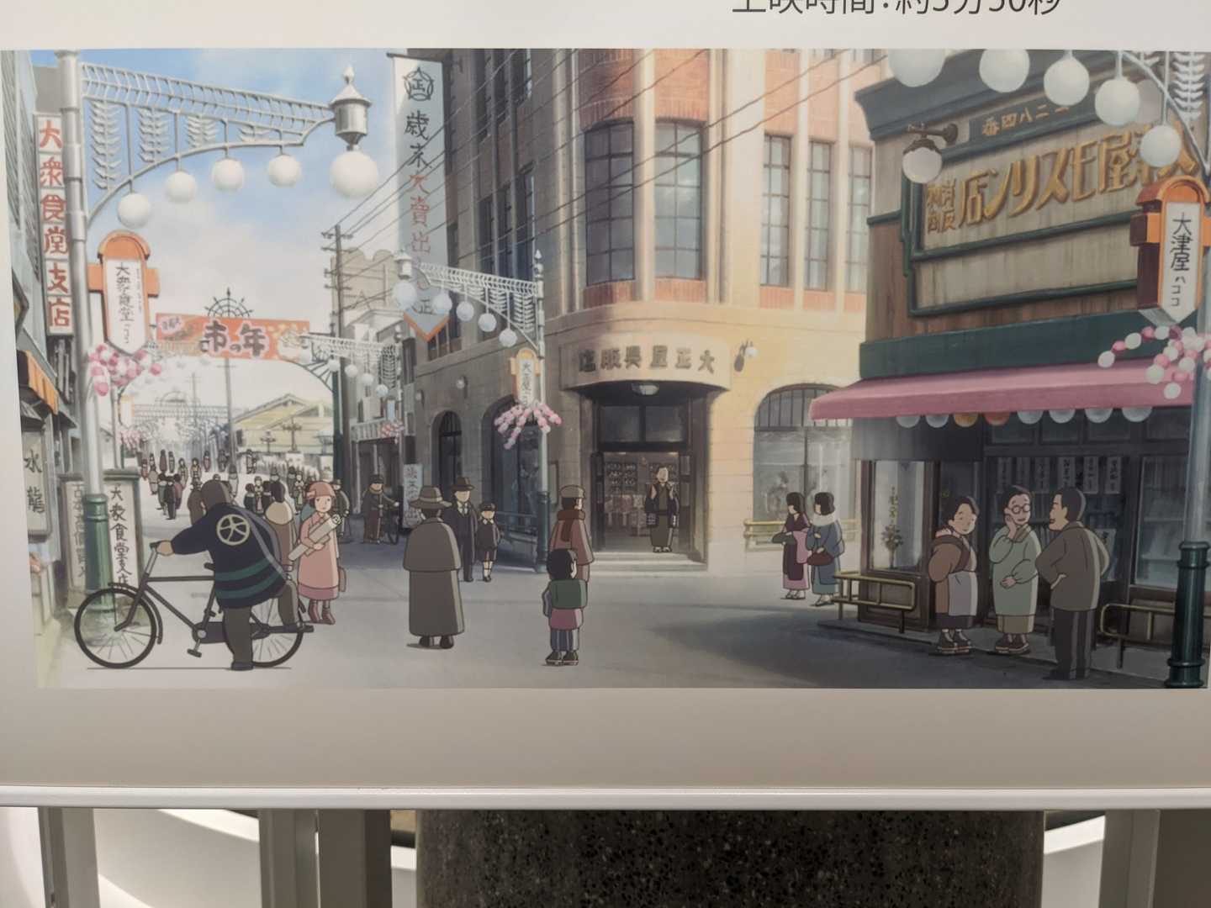Click the woman wearing the apron
Screen dimensions: 1211x908
[x=955, y=573]
